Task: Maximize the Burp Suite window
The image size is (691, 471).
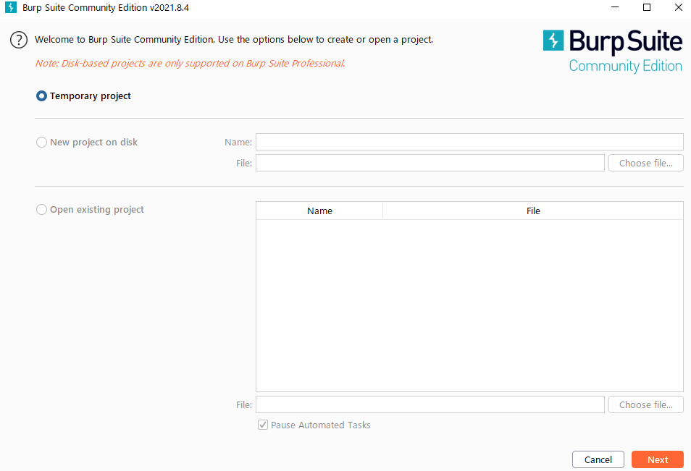Action: point(647,7)
